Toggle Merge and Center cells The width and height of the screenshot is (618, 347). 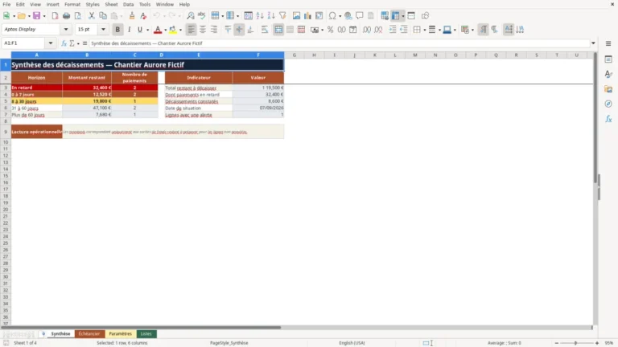pos(278,30)
